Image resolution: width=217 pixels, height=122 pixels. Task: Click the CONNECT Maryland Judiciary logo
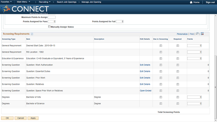coord(25,9)
